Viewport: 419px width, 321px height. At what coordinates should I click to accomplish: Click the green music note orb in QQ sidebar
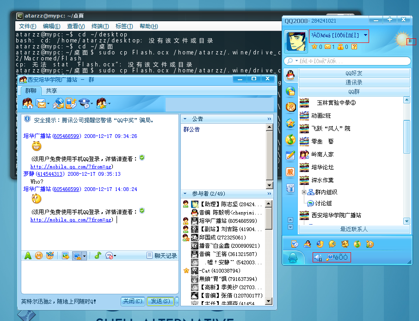click(290, 139)
